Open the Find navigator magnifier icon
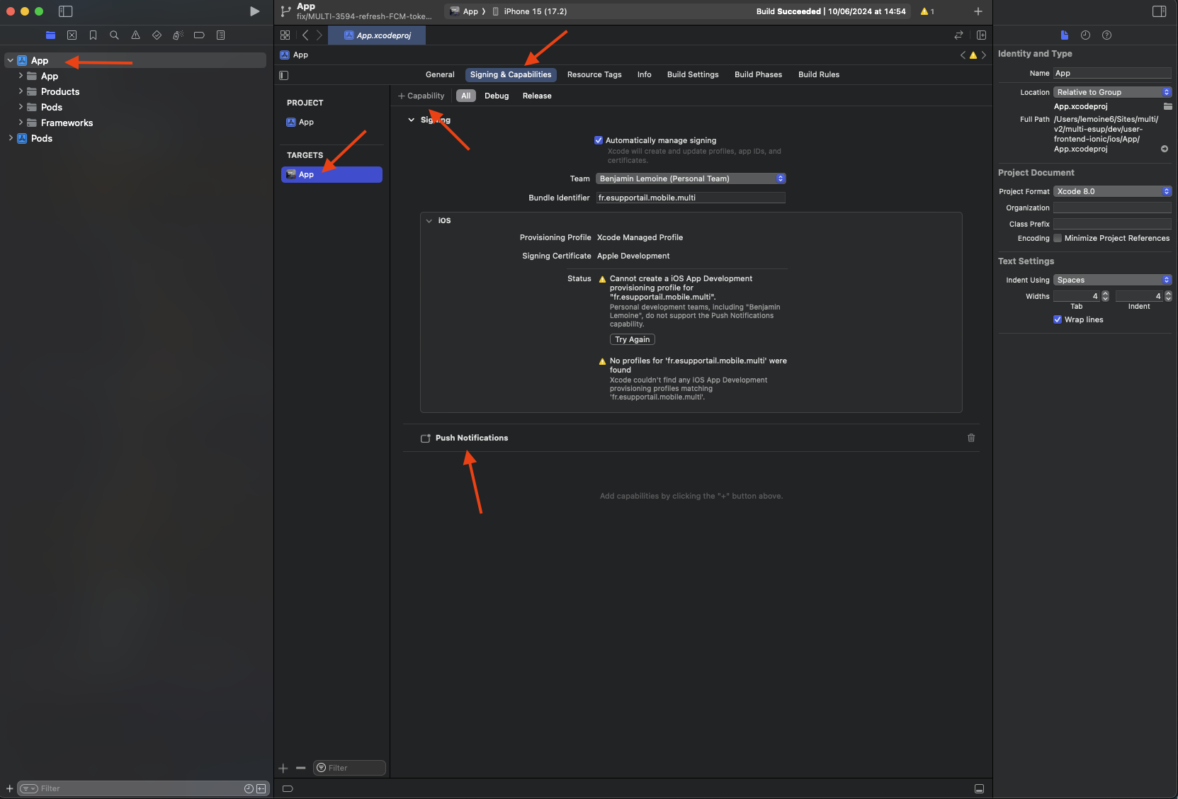 point(114,35)
